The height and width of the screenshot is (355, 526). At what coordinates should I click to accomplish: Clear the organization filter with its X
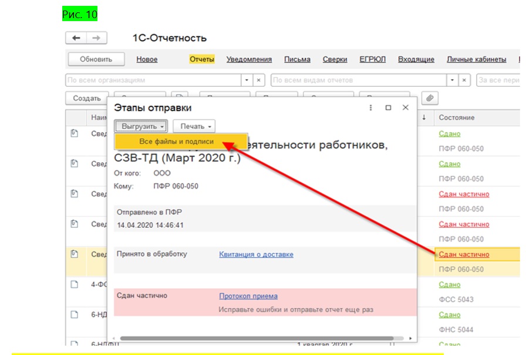259,80
